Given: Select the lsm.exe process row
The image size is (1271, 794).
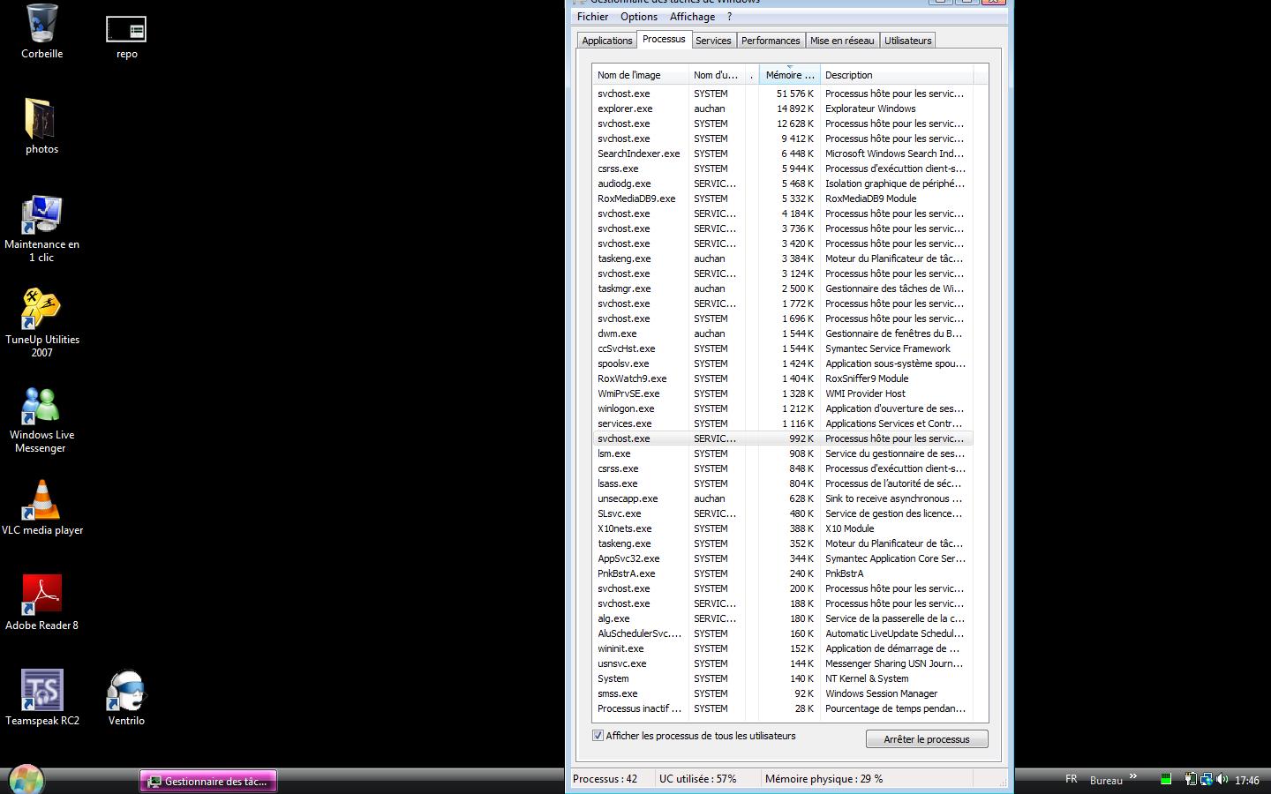Looking at the screenshot, I should point(782,453).
